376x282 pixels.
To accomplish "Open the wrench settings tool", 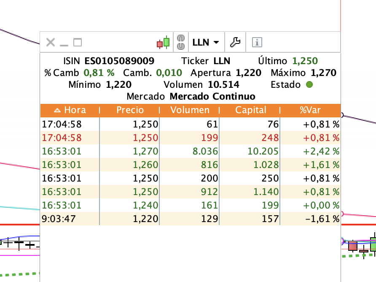I will (235, 42).
